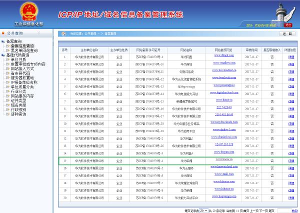Image resolution: width=300 pixels, height=213 pixels.
Task: Select license number cell in row 6
Action: click(x=149, y=94)
